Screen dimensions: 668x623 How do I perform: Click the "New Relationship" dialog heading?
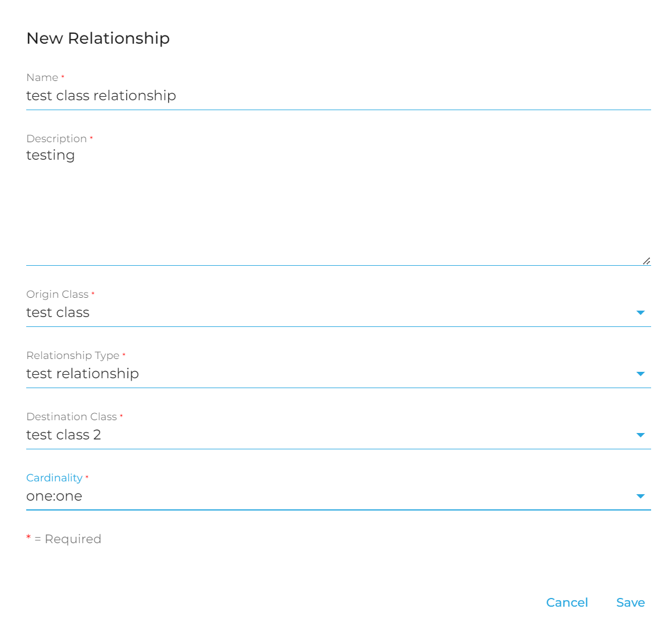tap(98, 38)
